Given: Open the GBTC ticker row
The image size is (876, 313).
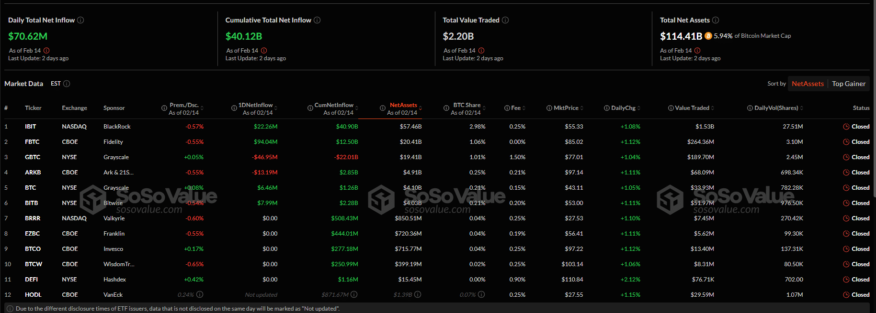Looking at the screenshot, I should (x=437, y=157).
